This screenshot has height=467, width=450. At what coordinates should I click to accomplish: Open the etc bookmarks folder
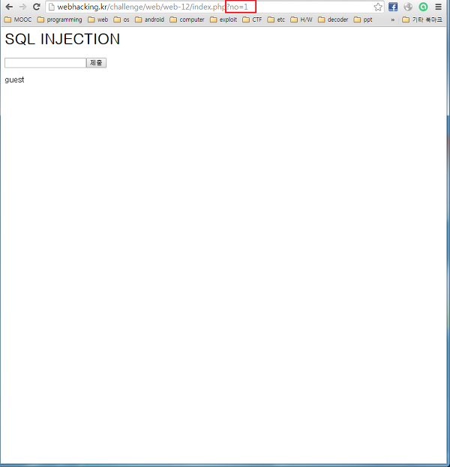point(276,19)
